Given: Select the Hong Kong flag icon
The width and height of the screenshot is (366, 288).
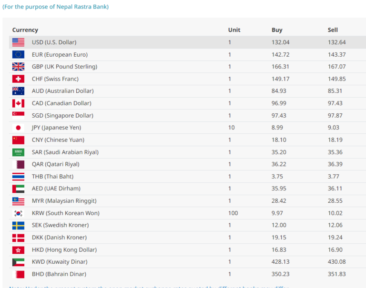Looking at the screenshot, I should 18,250.
